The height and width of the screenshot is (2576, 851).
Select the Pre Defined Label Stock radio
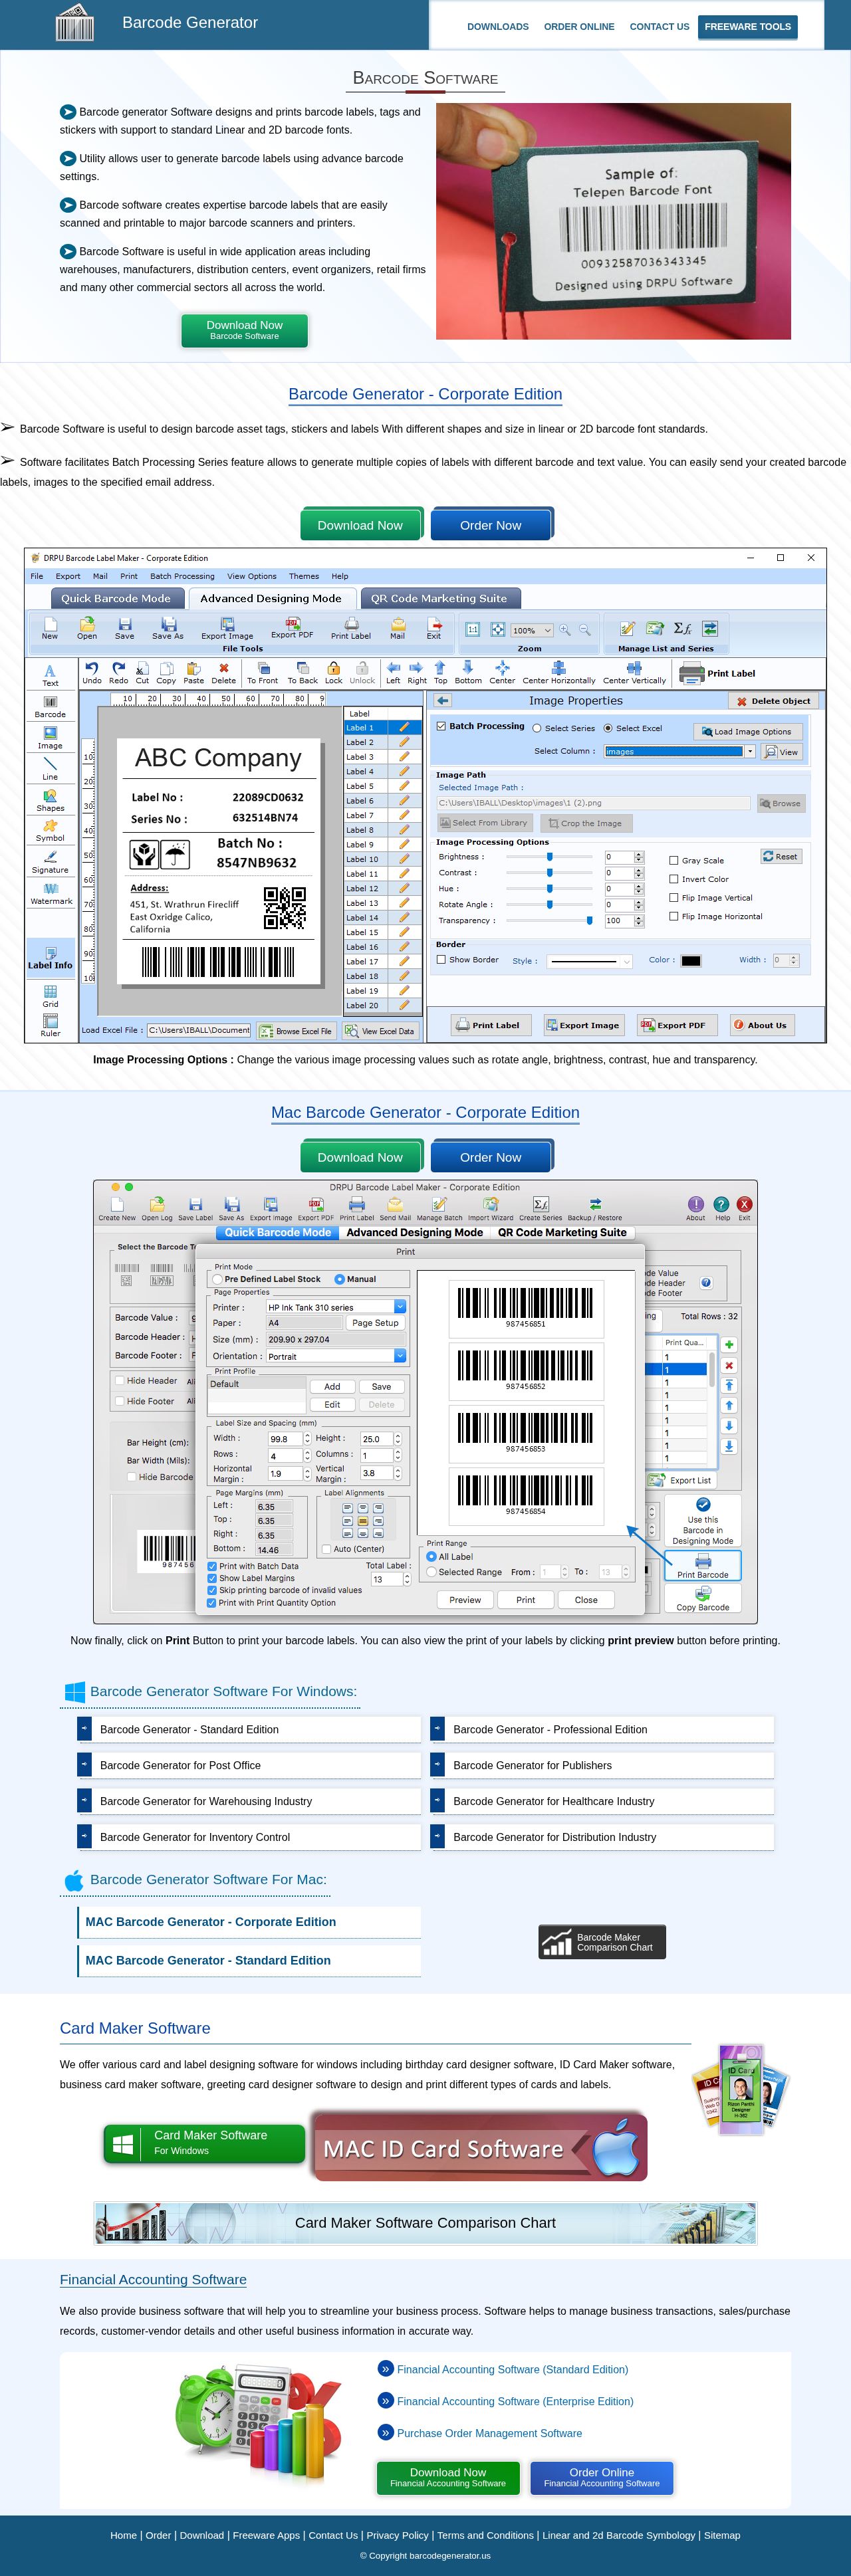pyautogui.click(x=217, y=1279)
